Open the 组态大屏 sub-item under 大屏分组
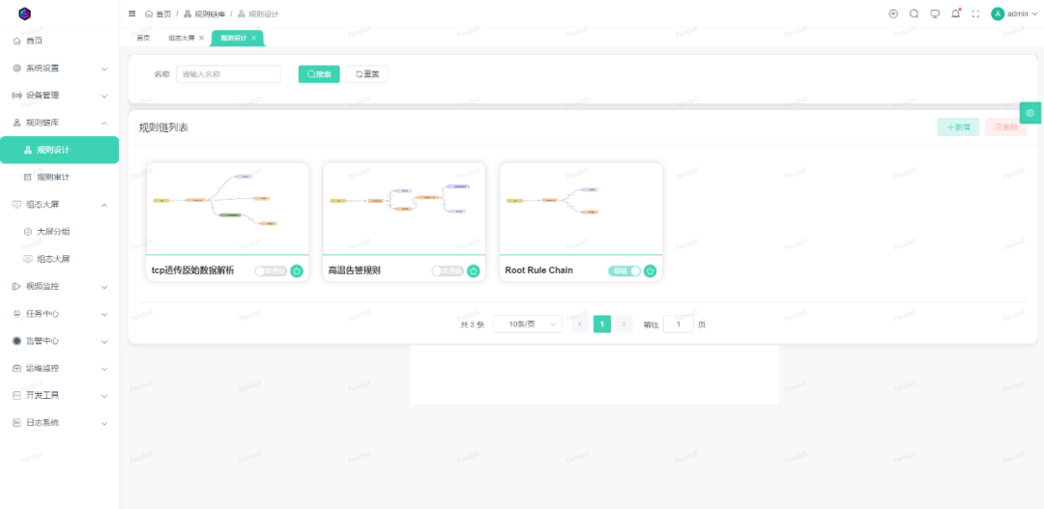This screenshot has height=509, width=1044. click(x=59, y=259)
